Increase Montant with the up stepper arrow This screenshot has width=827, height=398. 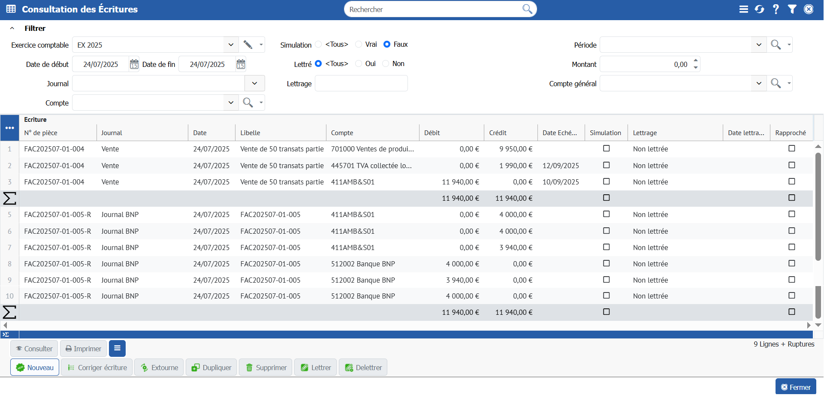pyautogui.click(x=695, y=60)
